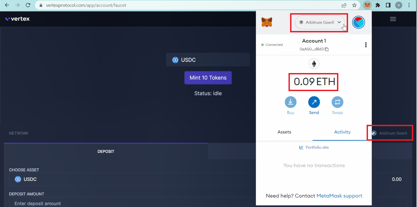Click the Ethereum token icon
This screenshot has height=207, width=417.
tap(314, 64)
